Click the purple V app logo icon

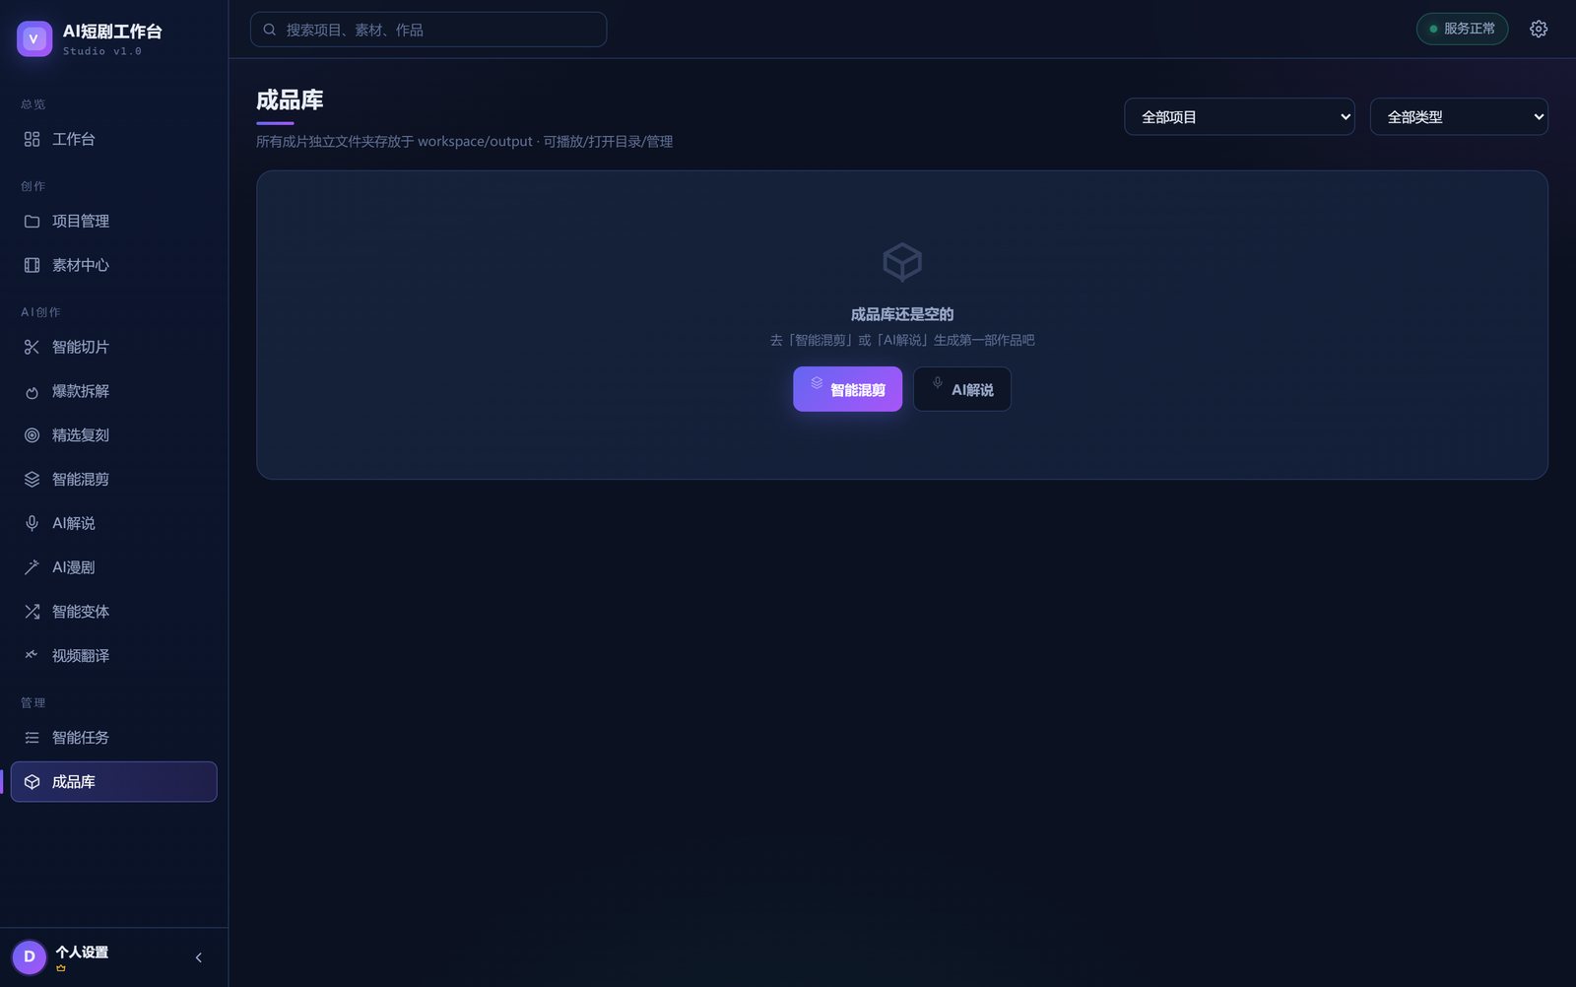(34, 38)
